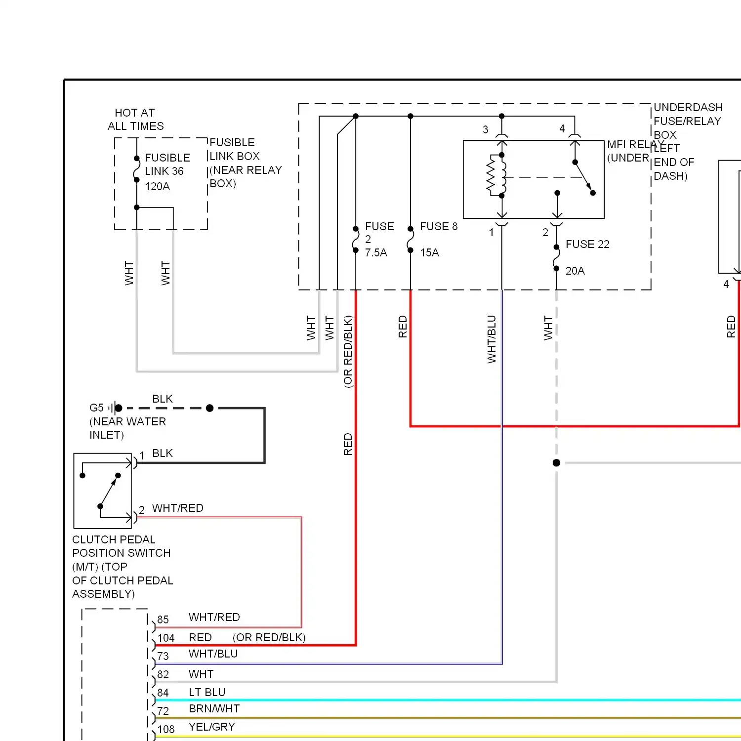
Task: Select pin 108 YEL/GRY connector row
Action: tap(196, 728)
